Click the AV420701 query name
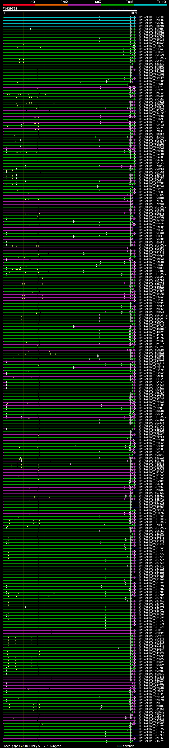This screenshot has height=748, width=169. click(10, 9)
